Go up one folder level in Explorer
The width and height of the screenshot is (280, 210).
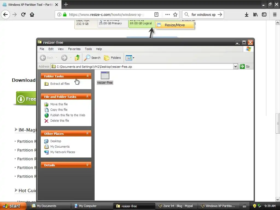tap(77, 58)
